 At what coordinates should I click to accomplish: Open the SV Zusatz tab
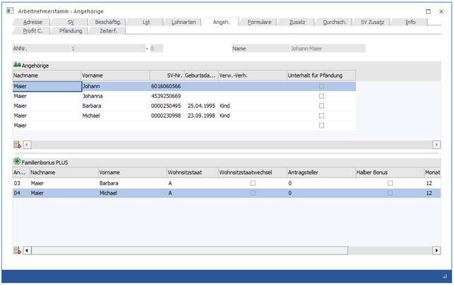point(373,23)
